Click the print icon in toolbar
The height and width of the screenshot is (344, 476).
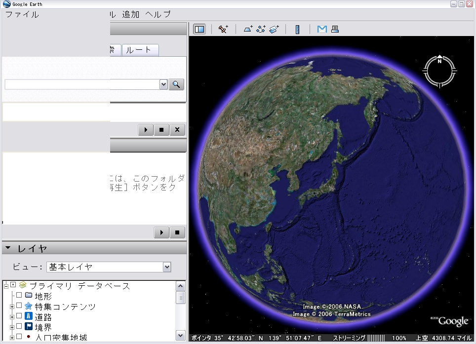(335, 29)
